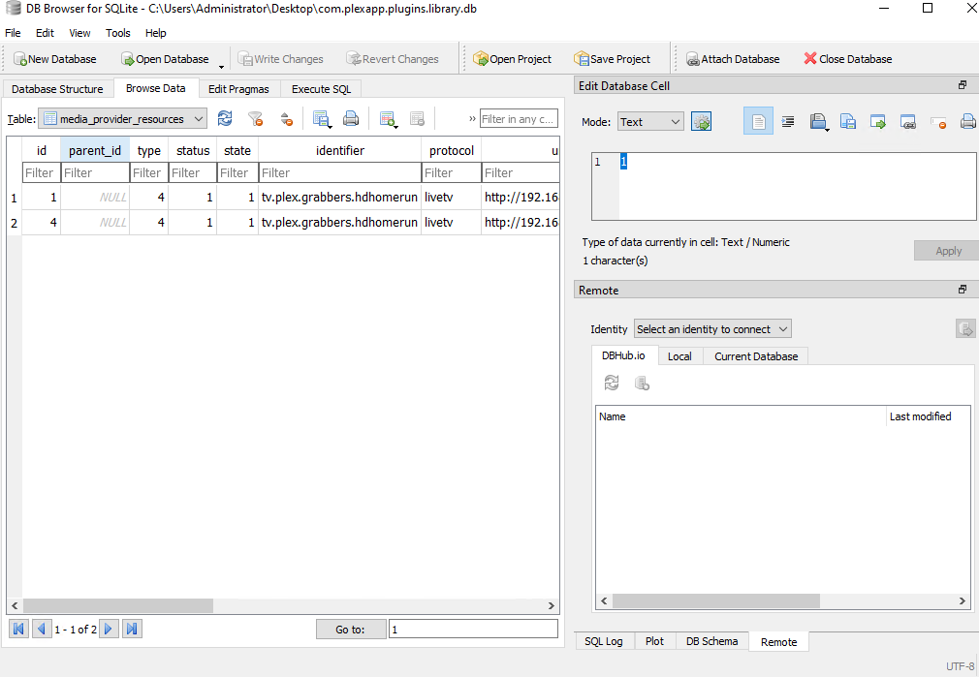Image resolution: width=979 pixels, height=677 pixels.
Task: Show hidden toolbar items via the » chevron
Action: pyautogui.click(x=472, y=118)
